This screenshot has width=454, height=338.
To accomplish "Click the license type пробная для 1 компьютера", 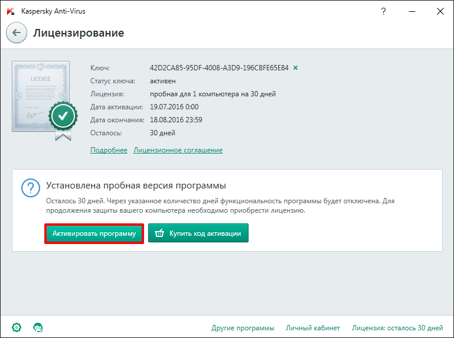I will tap(213, 94).
